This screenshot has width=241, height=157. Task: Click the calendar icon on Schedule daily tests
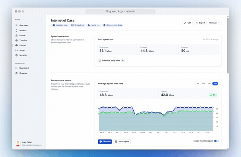[x=99, y=61]
